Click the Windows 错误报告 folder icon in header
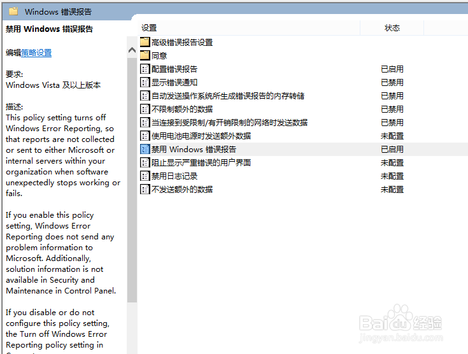This screenshot has width=468, height=354. point(13,11)
